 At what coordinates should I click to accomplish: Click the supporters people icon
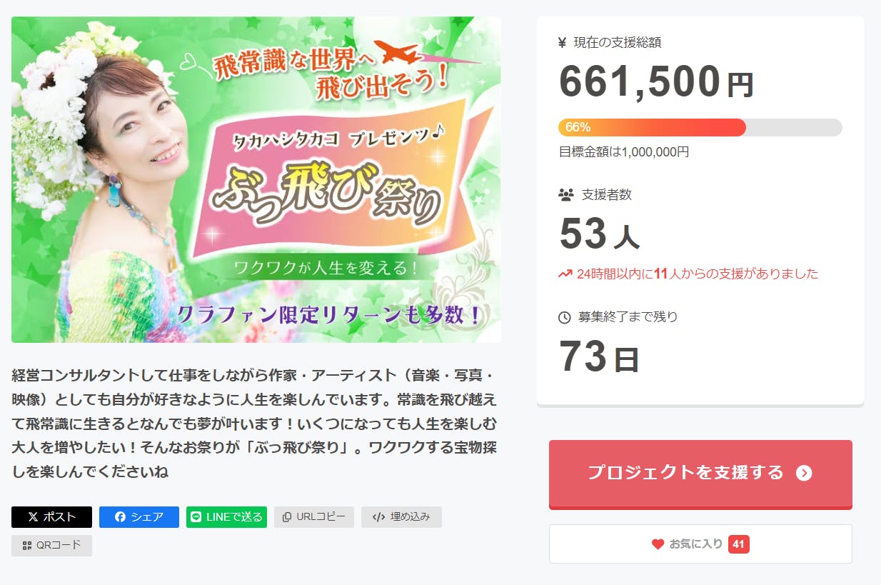tap(565, 194)
